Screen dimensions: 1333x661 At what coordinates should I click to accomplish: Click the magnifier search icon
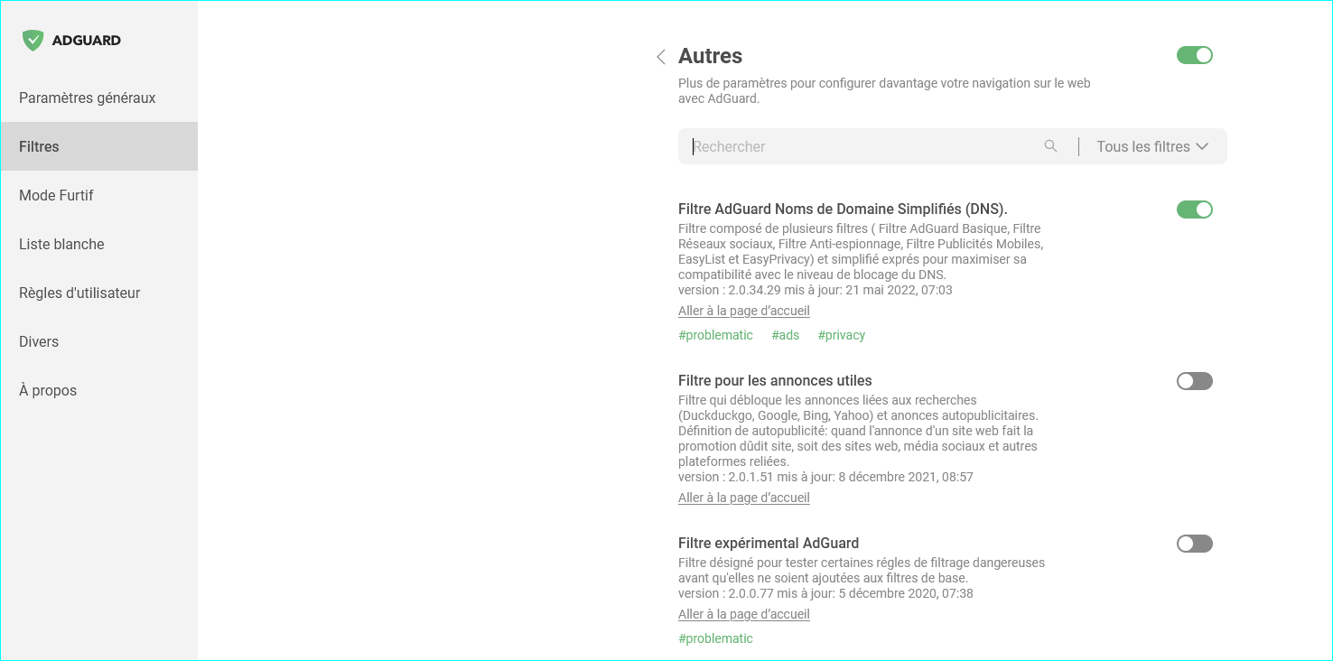point(1050,146)
